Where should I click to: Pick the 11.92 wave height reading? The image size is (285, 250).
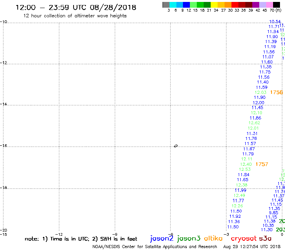[235, 217]
